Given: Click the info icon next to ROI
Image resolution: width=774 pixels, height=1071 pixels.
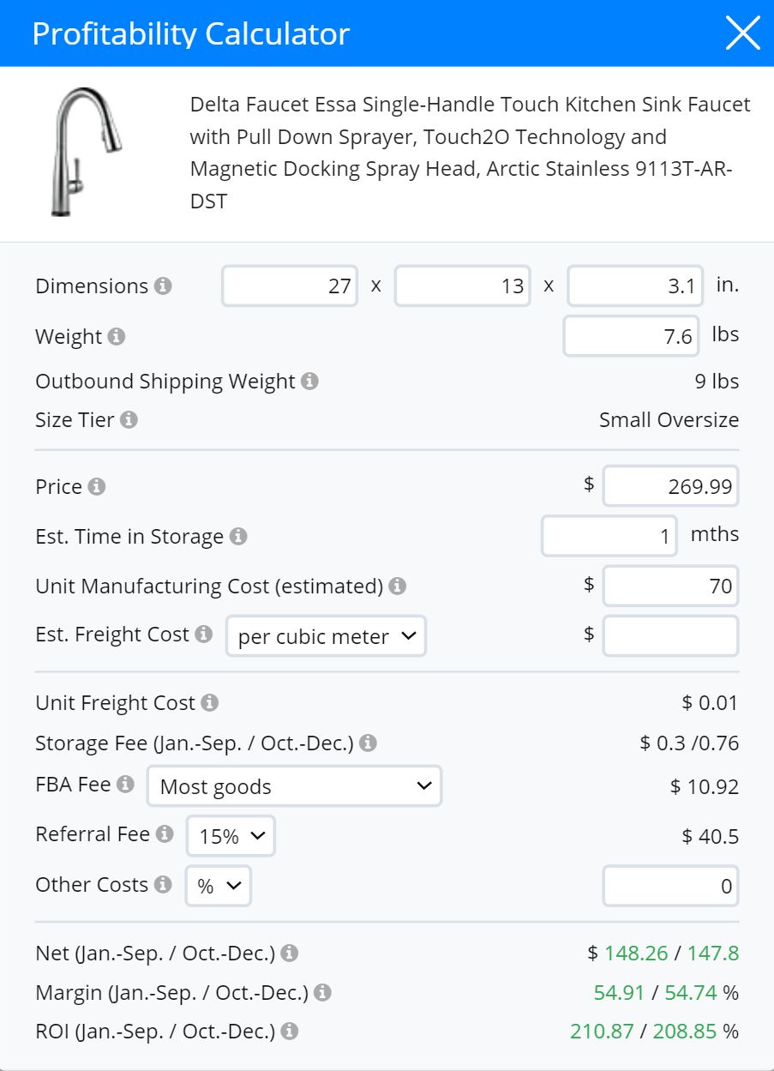Looking at the screenshot, I should click(290, 1031).
